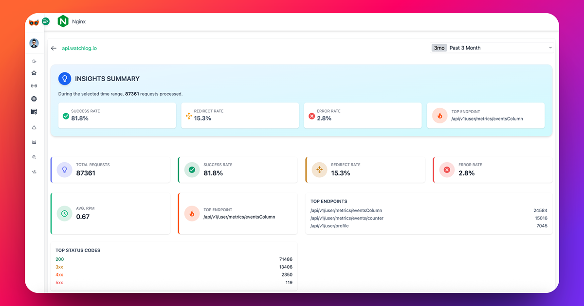
Task: Click 81.8% in the lower Success Rate card
Action: tap(213, 173)
